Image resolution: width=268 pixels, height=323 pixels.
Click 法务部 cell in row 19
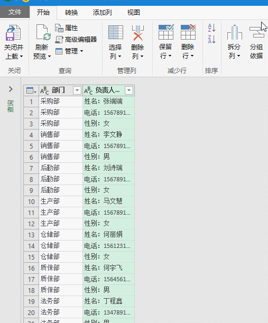pyautogui.click(x=61, y=301)
